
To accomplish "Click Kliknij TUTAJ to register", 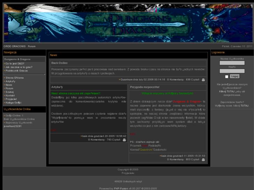I will pos(227,92).
